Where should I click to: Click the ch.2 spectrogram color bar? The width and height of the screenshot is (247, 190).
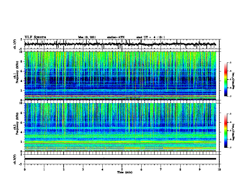click(x=225, y=131)
